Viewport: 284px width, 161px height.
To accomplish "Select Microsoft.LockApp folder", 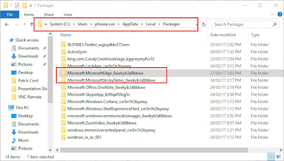I will click(99, 66).
